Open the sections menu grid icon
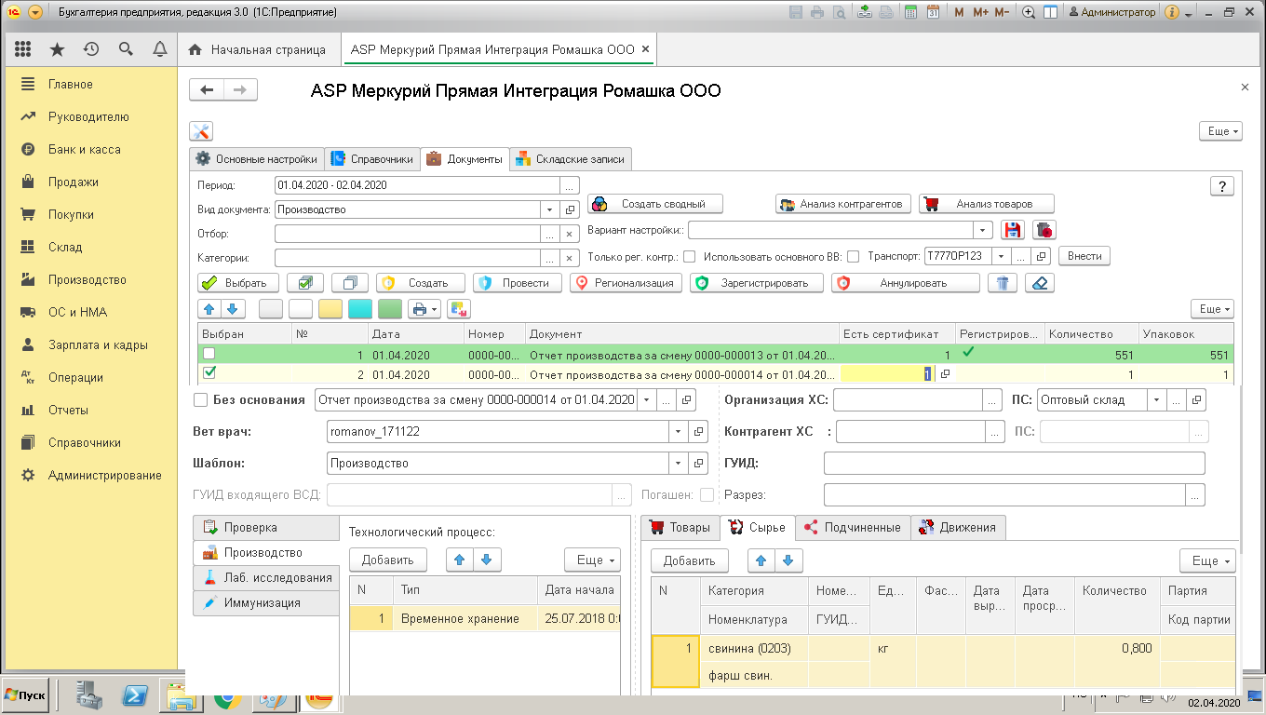Image resolution: width=1266 pixels, height=715 pixels. 23,49
